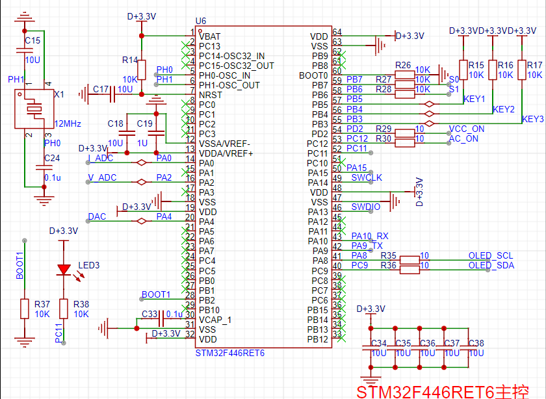The height and width of the screenshot is (399, 546).
Task: Click the BOOT0 pin label
Action: coord(313,75)
